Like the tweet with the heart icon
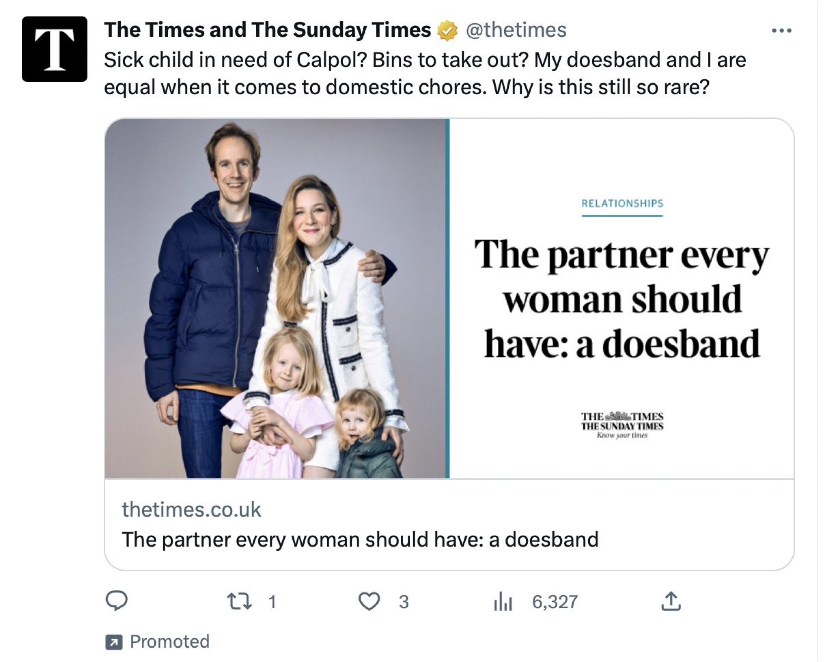The height and width of the screenshot is (662, 825). 369,601
